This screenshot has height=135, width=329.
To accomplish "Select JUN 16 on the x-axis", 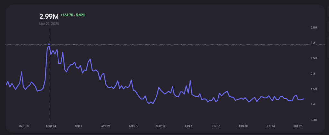I will (x=216, y=126).
